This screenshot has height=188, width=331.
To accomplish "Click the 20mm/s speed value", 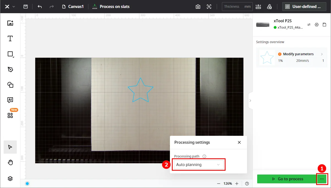I will (302, 60).
